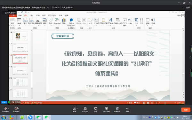Click the Audio (音频) speaker icon
This screenshot has height=120, width=192.
(153, 20)
